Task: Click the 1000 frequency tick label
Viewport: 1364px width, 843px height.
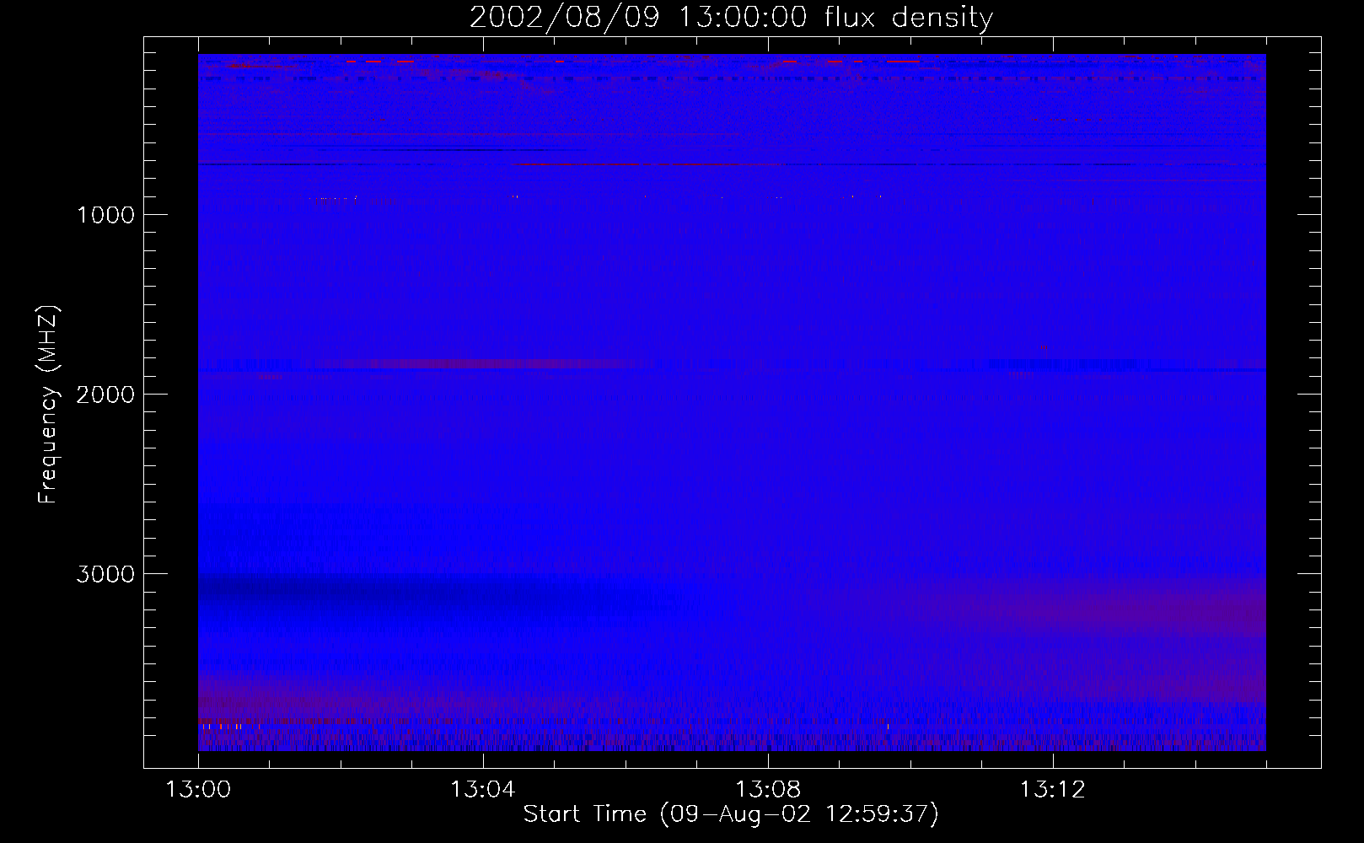Action: (105, 215)
